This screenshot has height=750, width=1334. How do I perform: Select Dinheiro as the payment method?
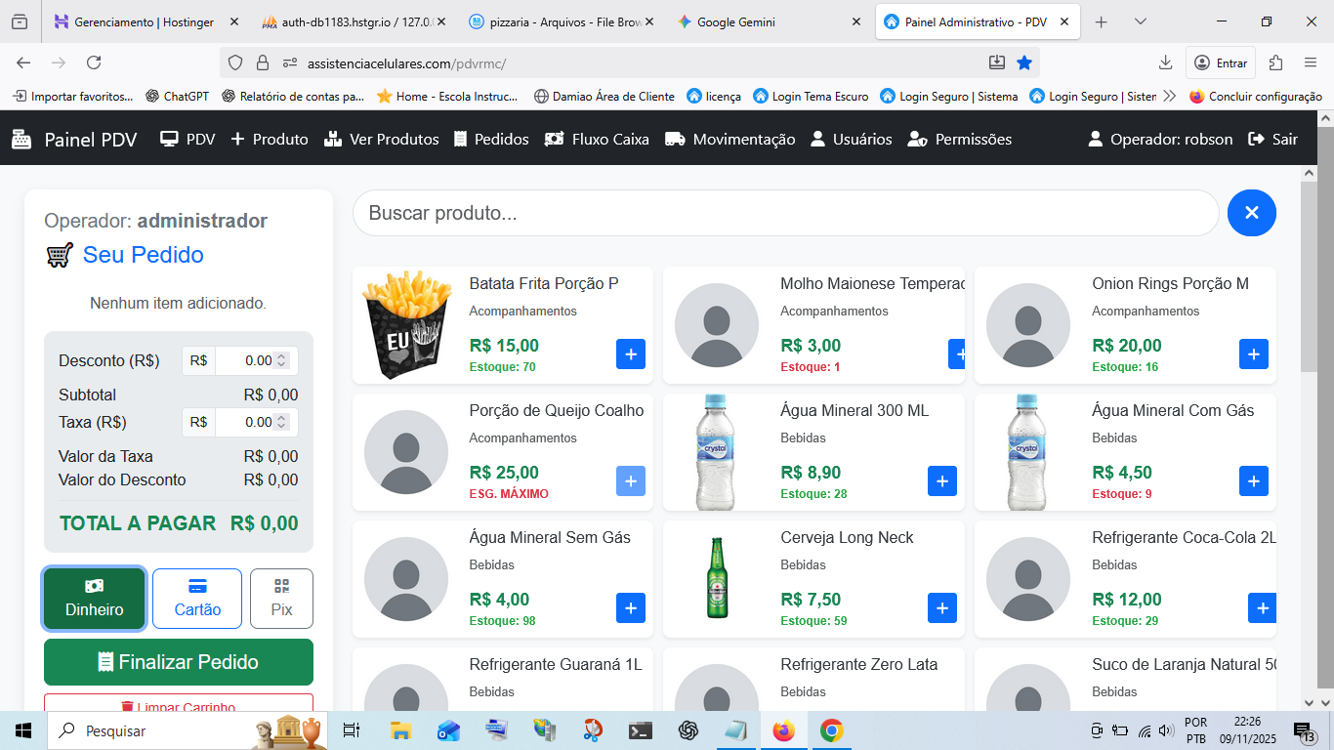tap(94, 598)
